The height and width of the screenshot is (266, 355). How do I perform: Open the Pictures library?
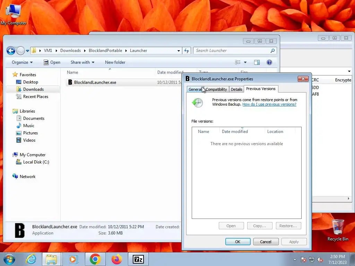tap(31, 133)
